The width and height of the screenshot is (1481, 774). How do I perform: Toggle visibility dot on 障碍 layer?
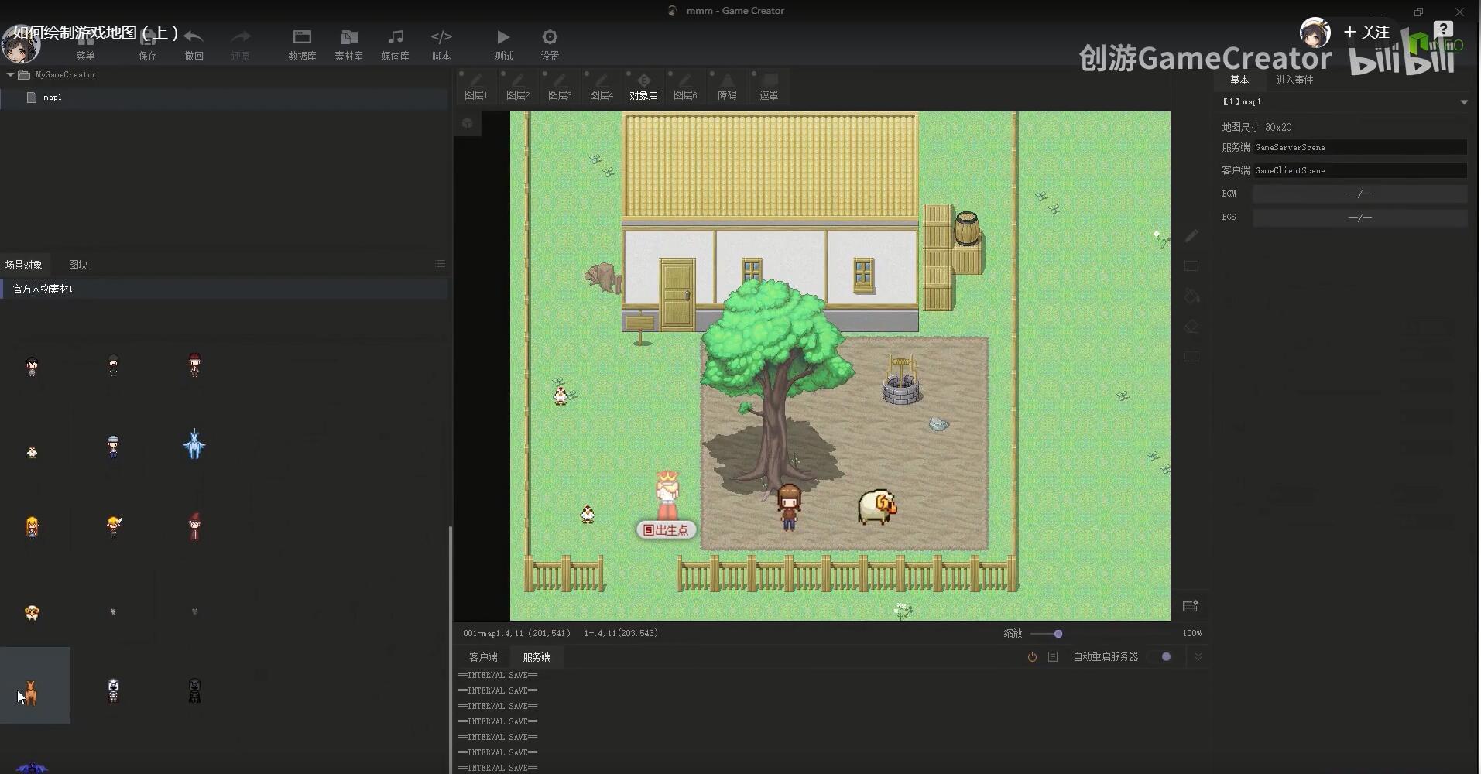[x=713, y=74]
